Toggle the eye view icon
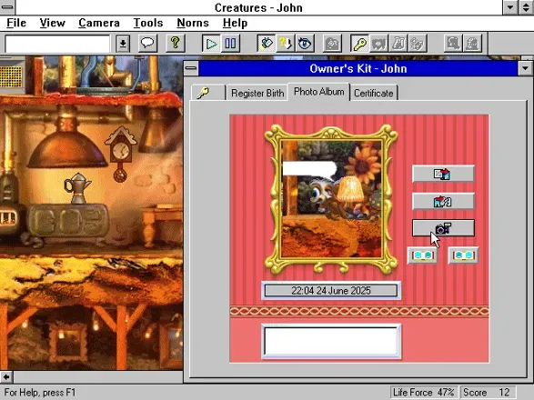This screenshot has width=534, height=400. (305, 44)
